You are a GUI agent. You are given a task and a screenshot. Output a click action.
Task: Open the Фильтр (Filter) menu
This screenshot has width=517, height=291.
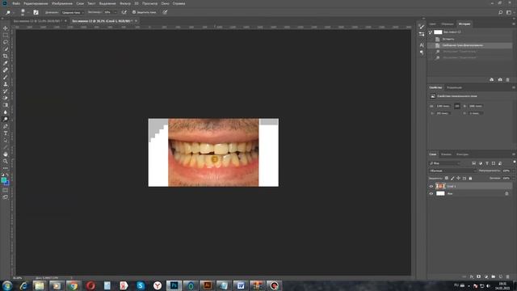click(x=125, y=3)
